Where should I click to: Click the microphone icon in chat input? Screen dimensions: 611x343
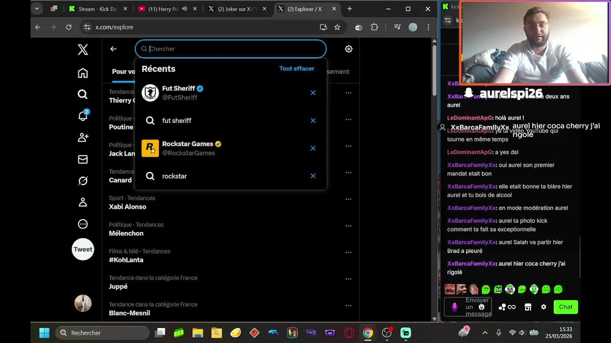click(x=454, y=307)
